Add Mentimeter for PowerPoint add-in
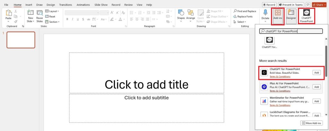 316,101
